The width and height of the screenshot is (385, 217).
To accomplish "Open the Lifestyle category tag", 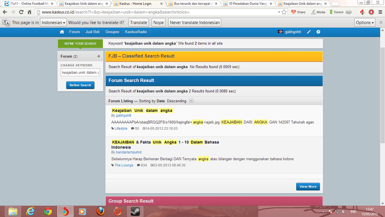I will point(121,128).
